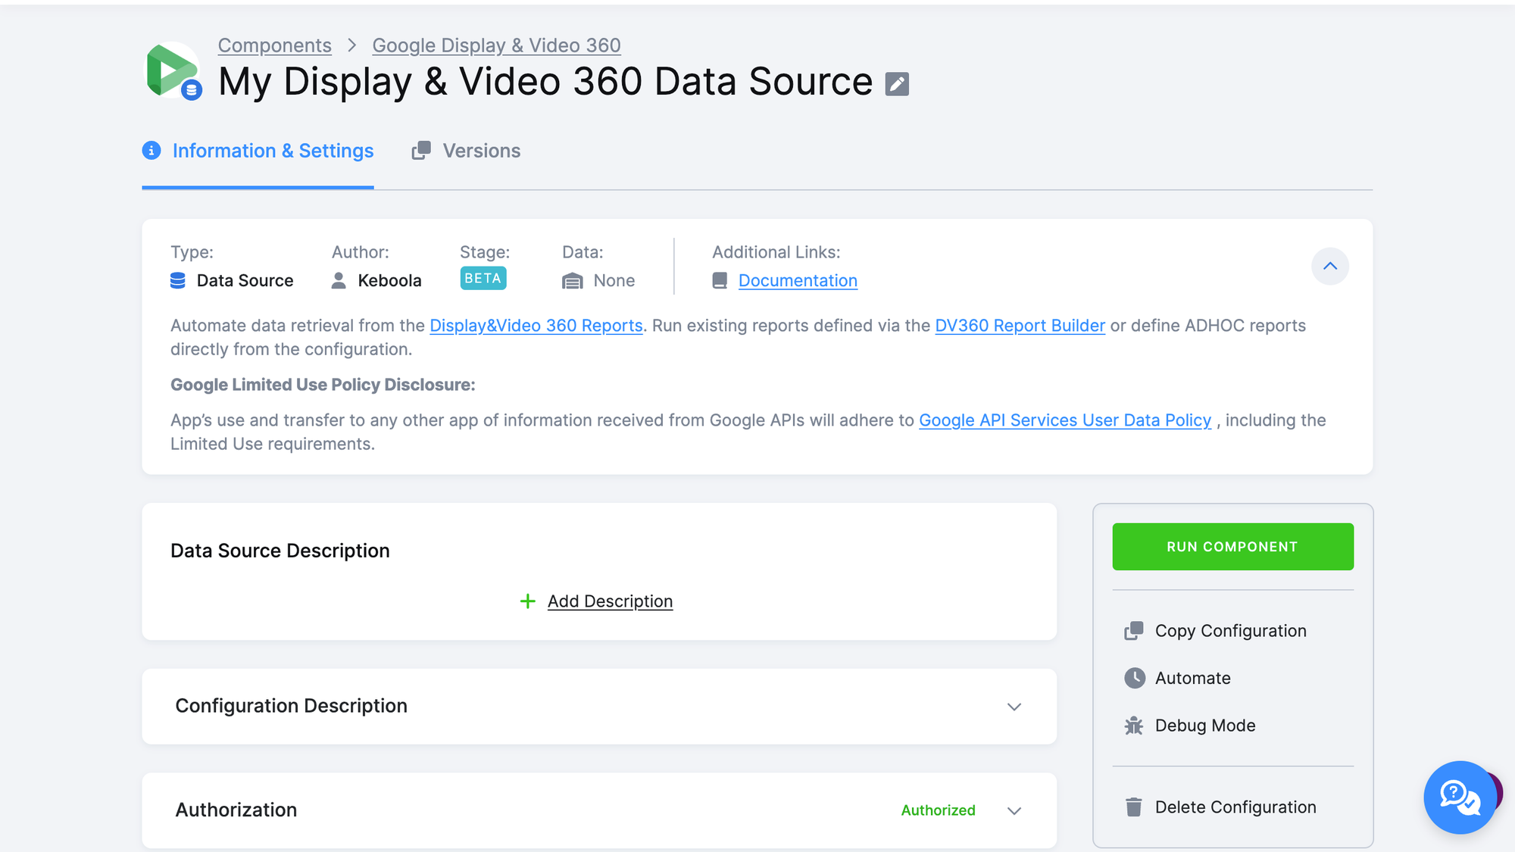Click the pencil icon to rename the configuration
1515x852 pixels.
tap(897, 83)
